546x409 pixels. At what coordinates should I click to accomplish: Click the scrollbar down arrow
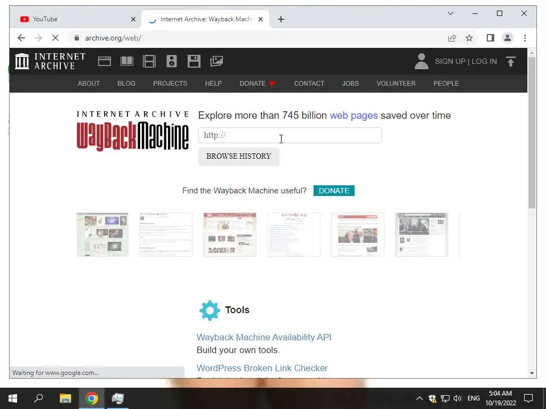[532, 373]
